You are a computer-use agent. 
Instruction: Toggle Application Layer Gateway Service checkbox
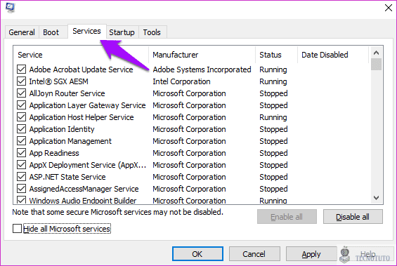click(21, 105)
